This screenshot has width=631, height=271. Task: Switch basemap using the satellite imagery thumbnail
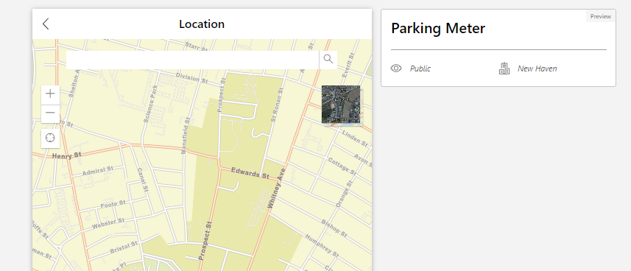click(x=341, y=105)
